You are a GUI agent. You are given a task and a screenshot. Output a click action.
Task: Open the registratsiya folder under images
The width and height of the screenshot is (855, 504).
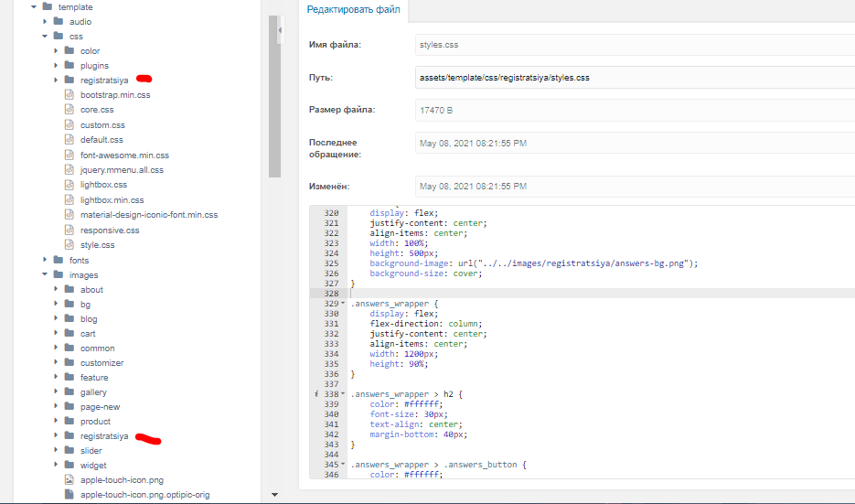(104, 436)
